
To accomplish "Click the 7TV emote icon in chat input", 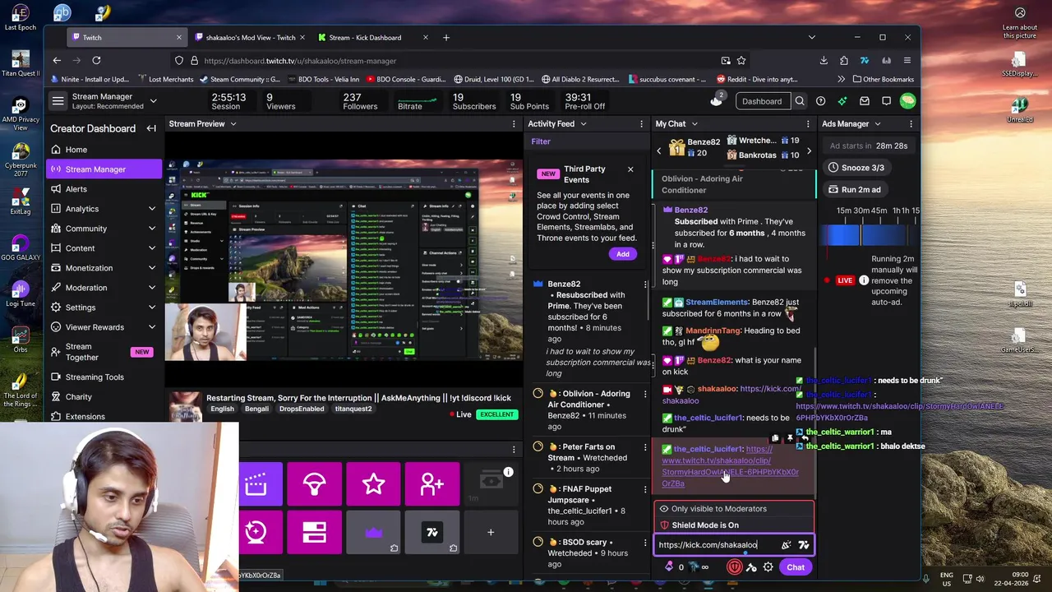I will [804, 545].
